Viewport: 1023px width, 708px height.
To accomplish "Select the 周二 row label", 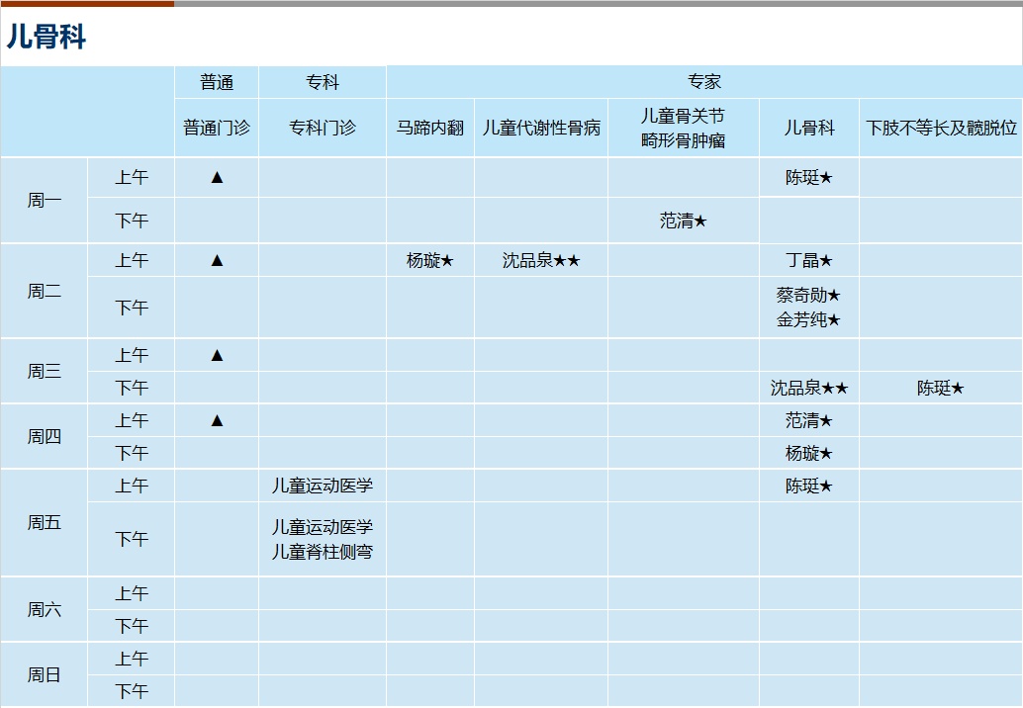I will coord(44,291).
